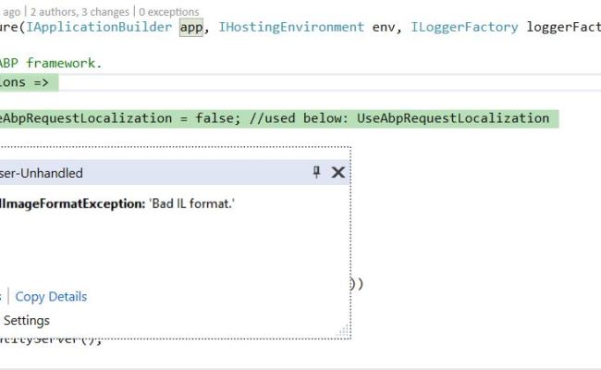Open the exception Settings section

click(27, 321)
